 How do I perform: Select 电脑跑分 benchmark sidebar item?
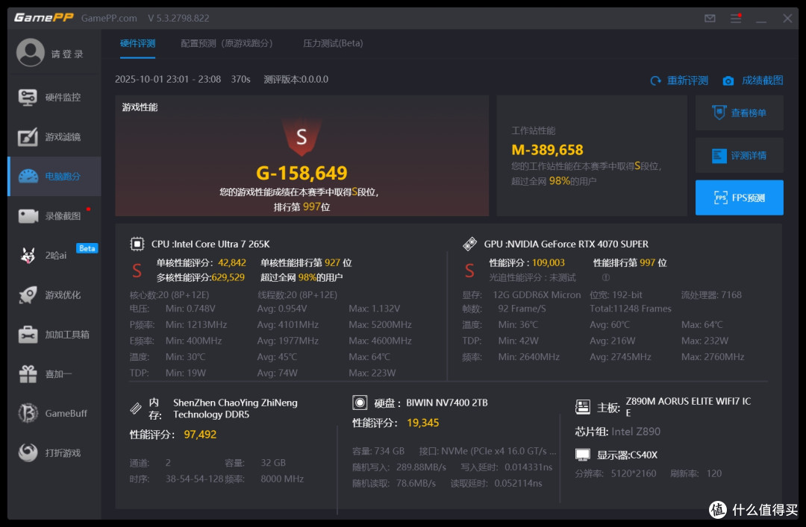(54, 176)
